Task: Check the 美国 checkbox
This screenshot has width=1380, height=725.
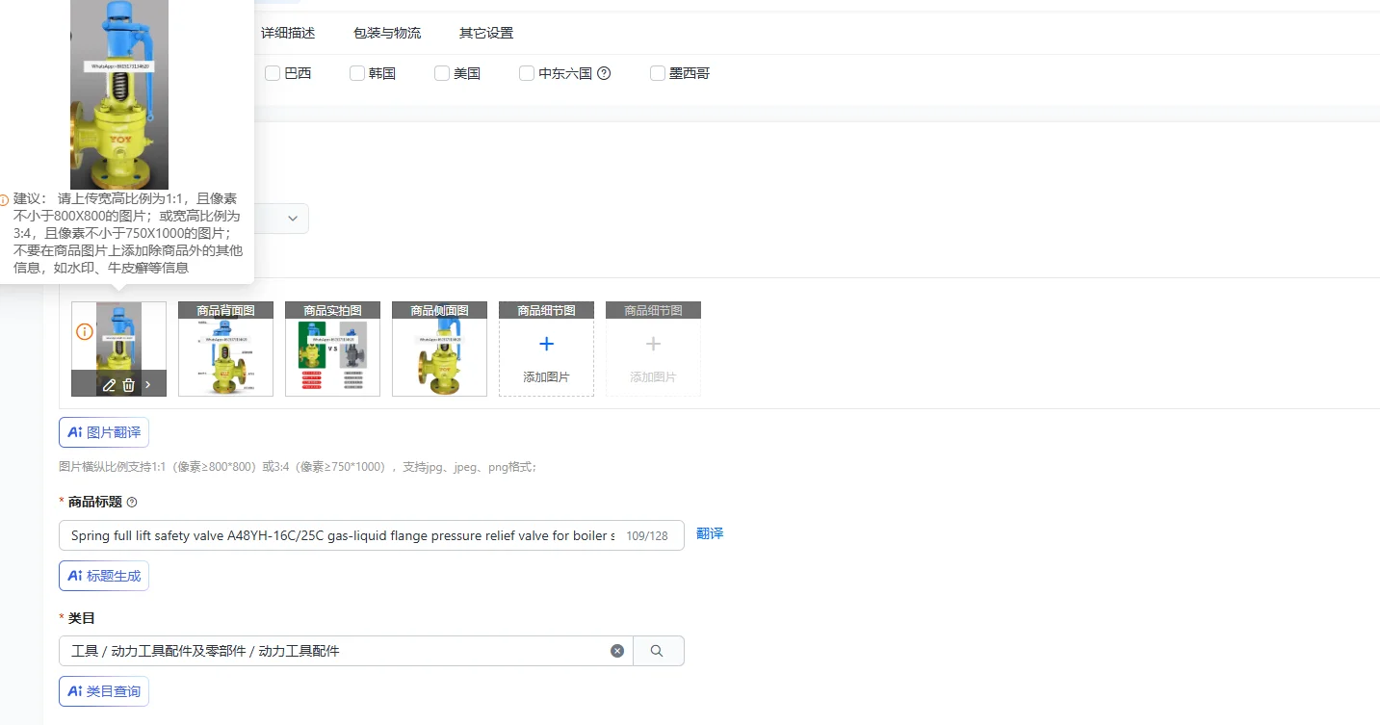Action: [442, 73]
